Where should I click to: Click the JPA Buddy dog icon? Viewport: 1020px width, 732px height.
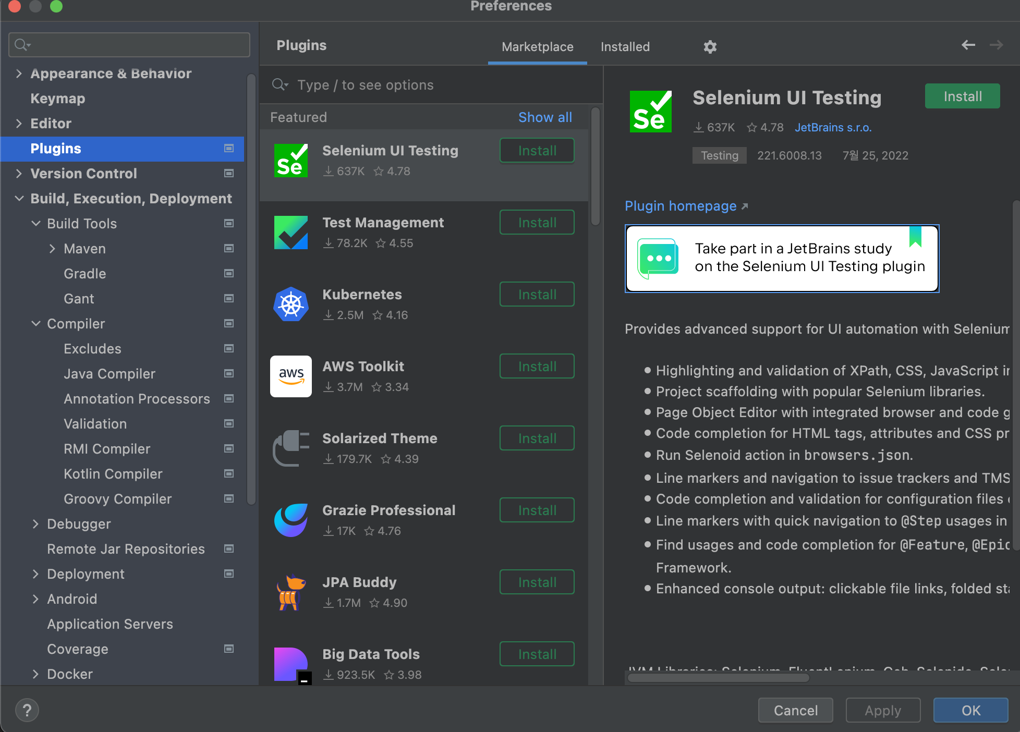291,592
